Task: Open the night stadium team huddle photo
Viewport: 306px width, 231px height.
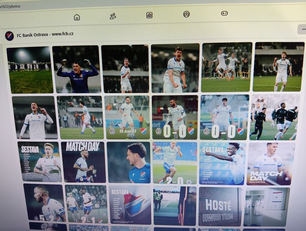Action: 30,70
